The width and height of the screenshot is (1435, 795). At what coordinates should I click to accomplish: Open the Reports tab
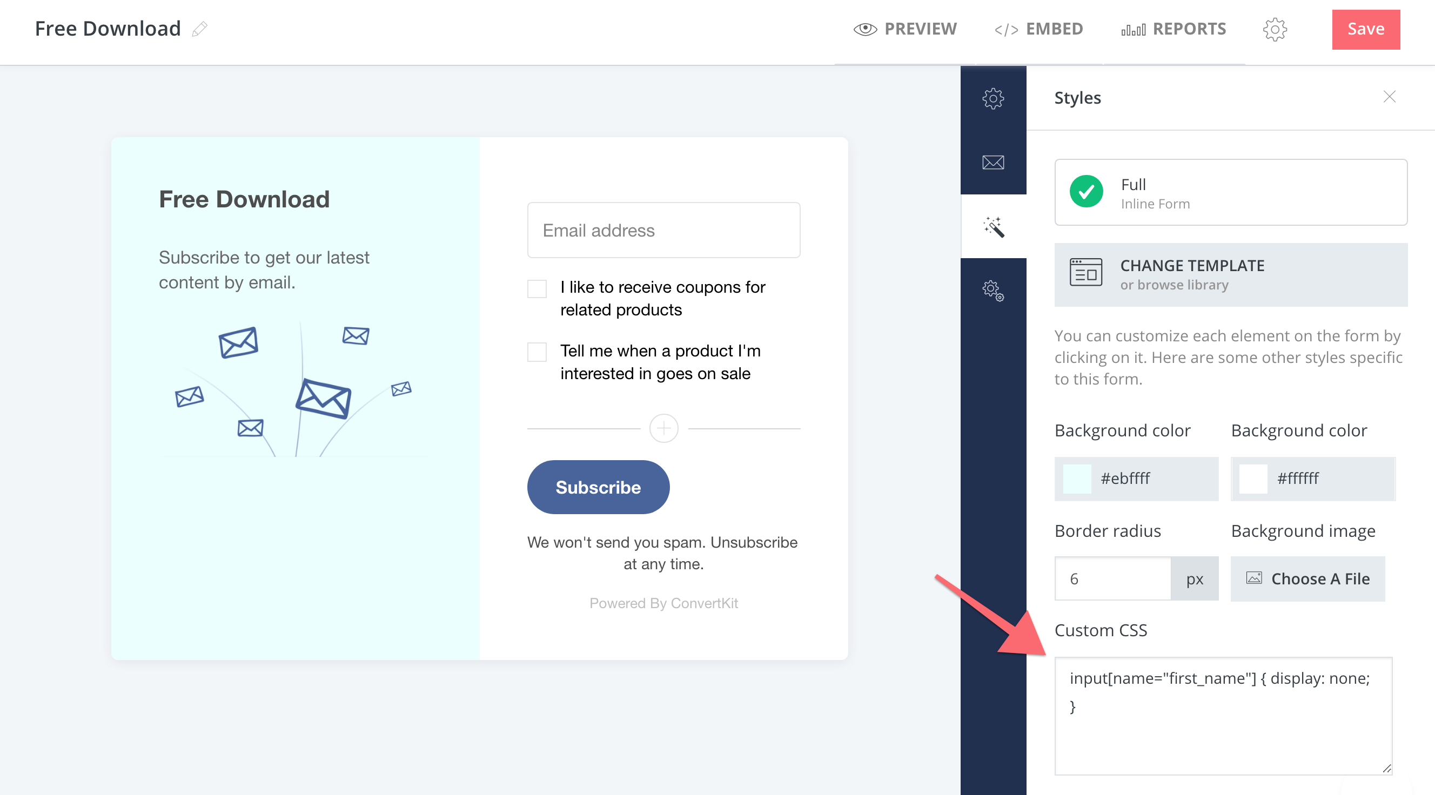pyautogui.click(x=1173, y=29)
